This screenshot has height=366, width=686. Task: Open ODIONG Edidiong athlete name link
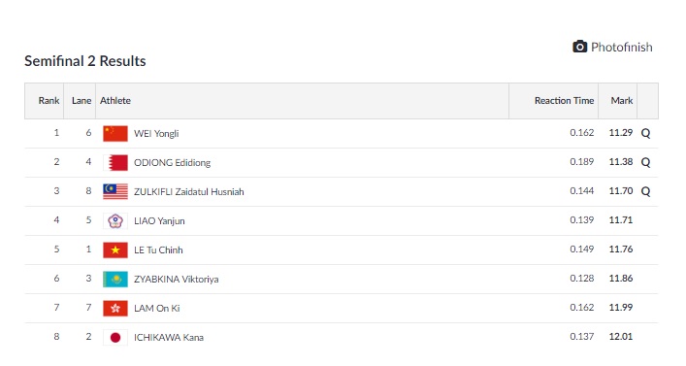click(172, 162)
